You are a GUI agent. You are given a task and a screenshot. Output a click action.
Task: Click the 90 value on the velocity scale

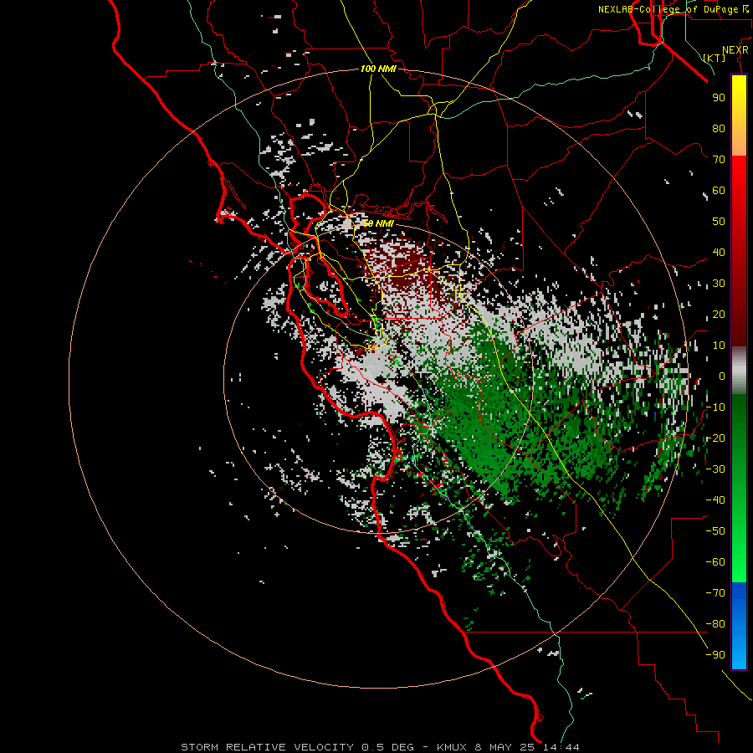(719, 98)
